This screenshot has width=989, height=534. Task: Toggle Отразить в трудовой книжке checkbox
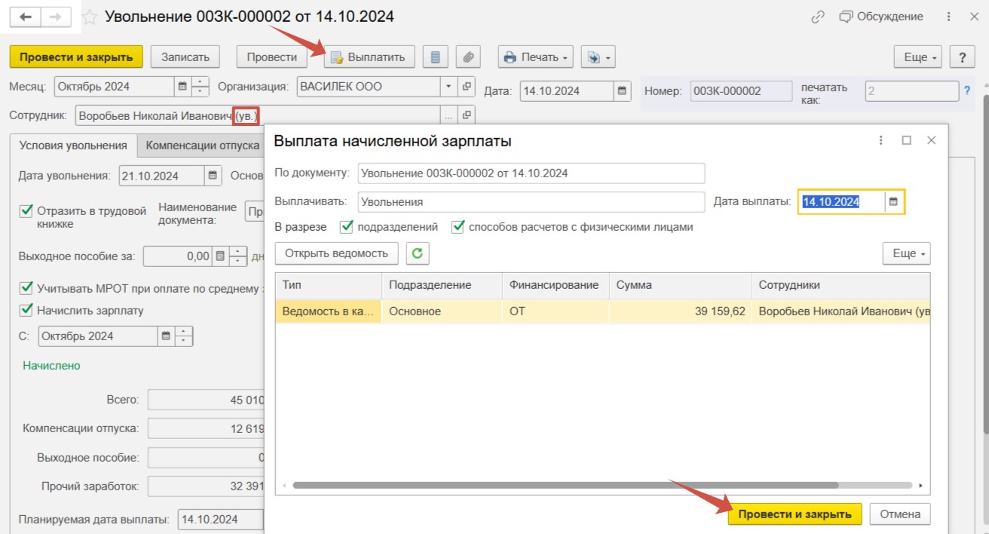click(x=26, y=211)
